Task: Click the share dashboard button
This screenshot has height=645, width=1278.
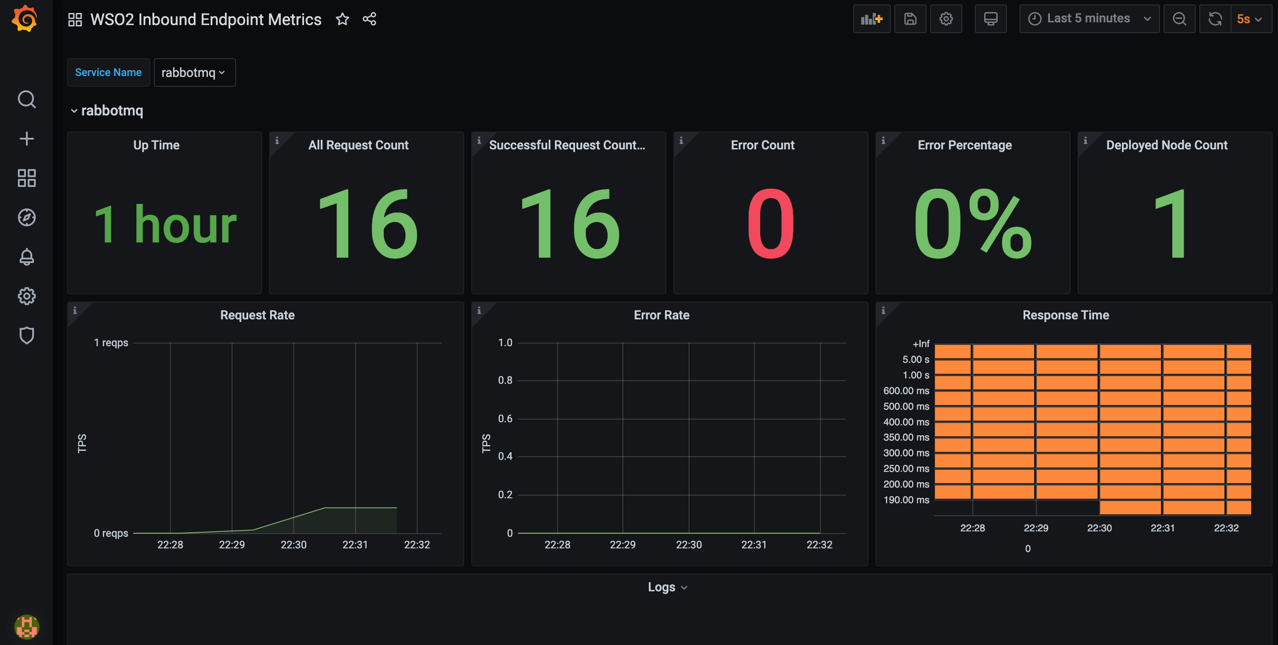Action: [369, 19]
